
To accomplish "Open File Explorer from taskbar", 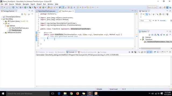I will (x=65, y=94).
